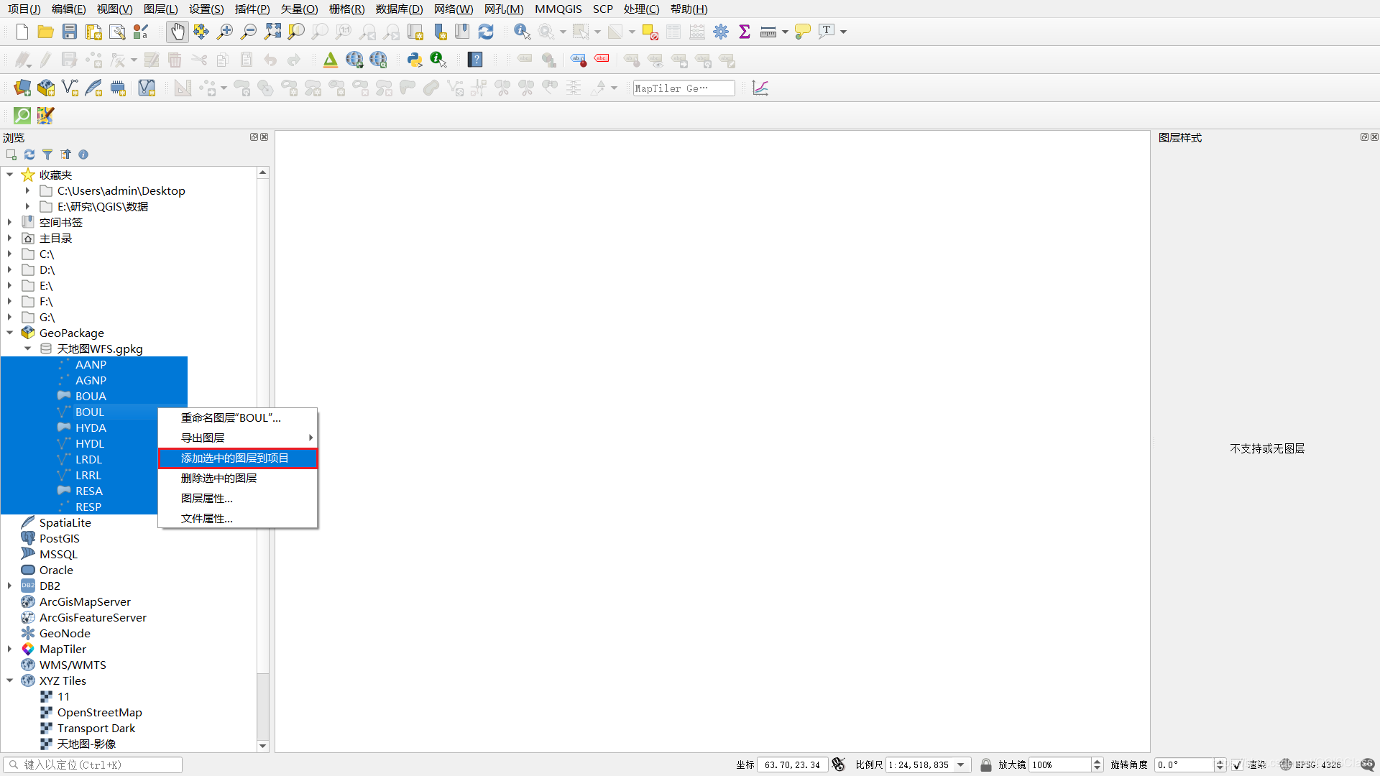This screenshot has height=776, width=1380.
Task: Click the Measure Line tool icon
Action: pos(768,32)
